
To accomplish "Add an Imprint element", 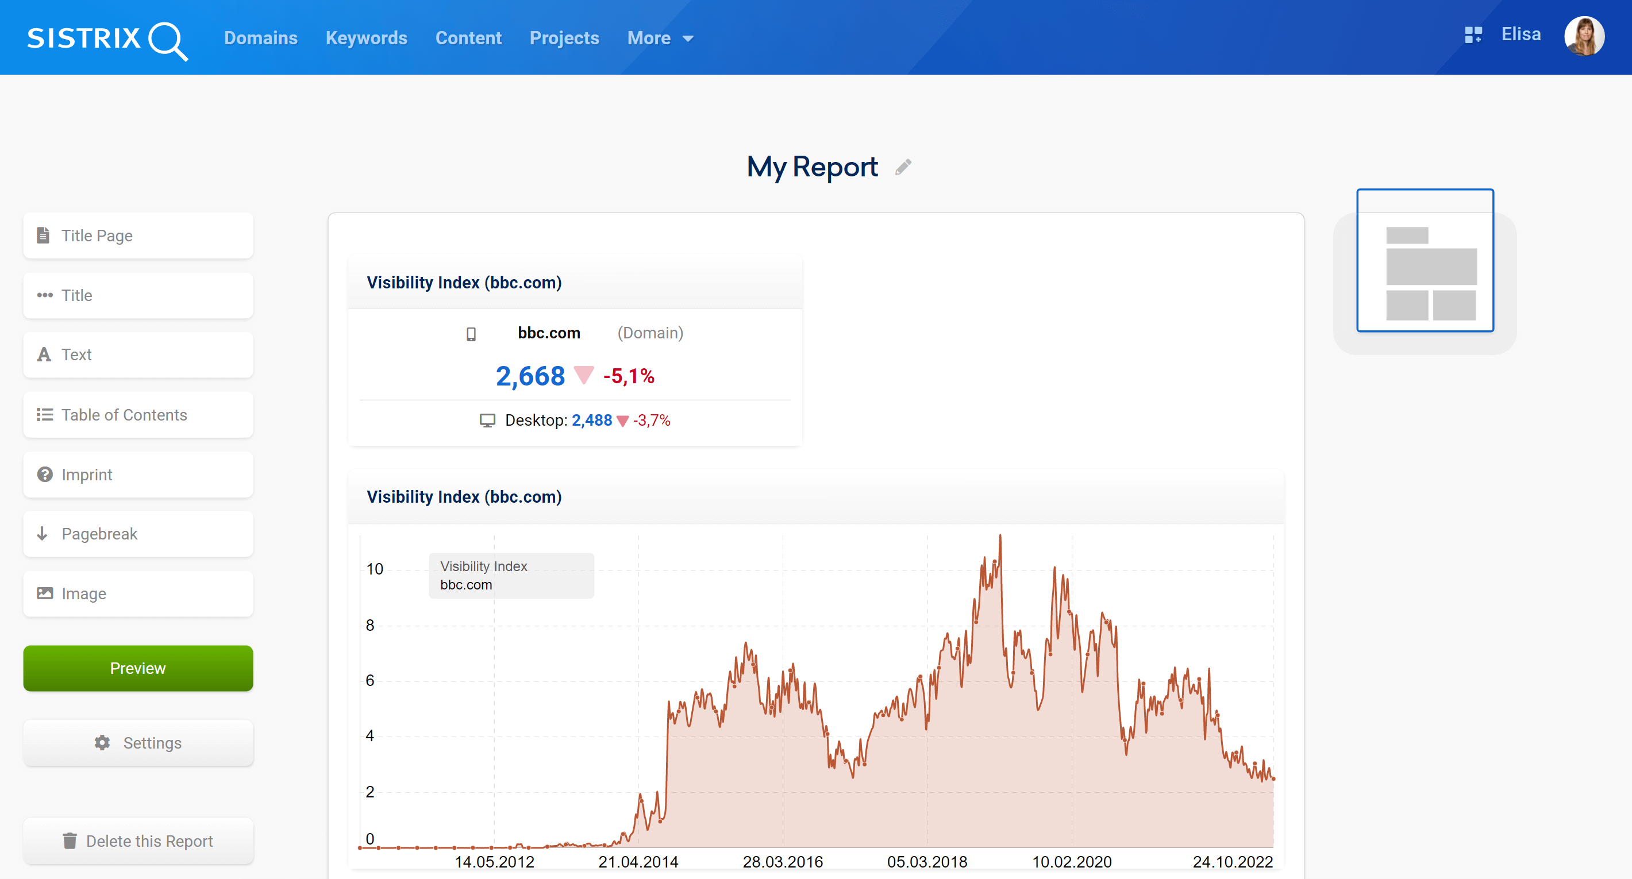I will 138,475.
